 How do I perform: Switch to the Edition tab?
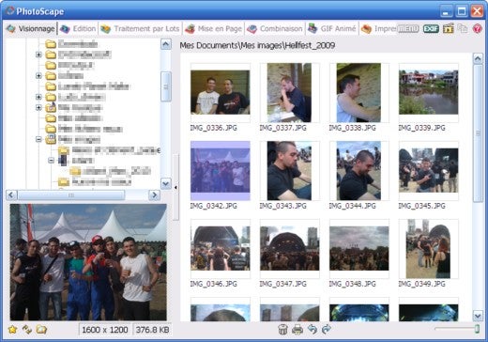pos(78,29)
